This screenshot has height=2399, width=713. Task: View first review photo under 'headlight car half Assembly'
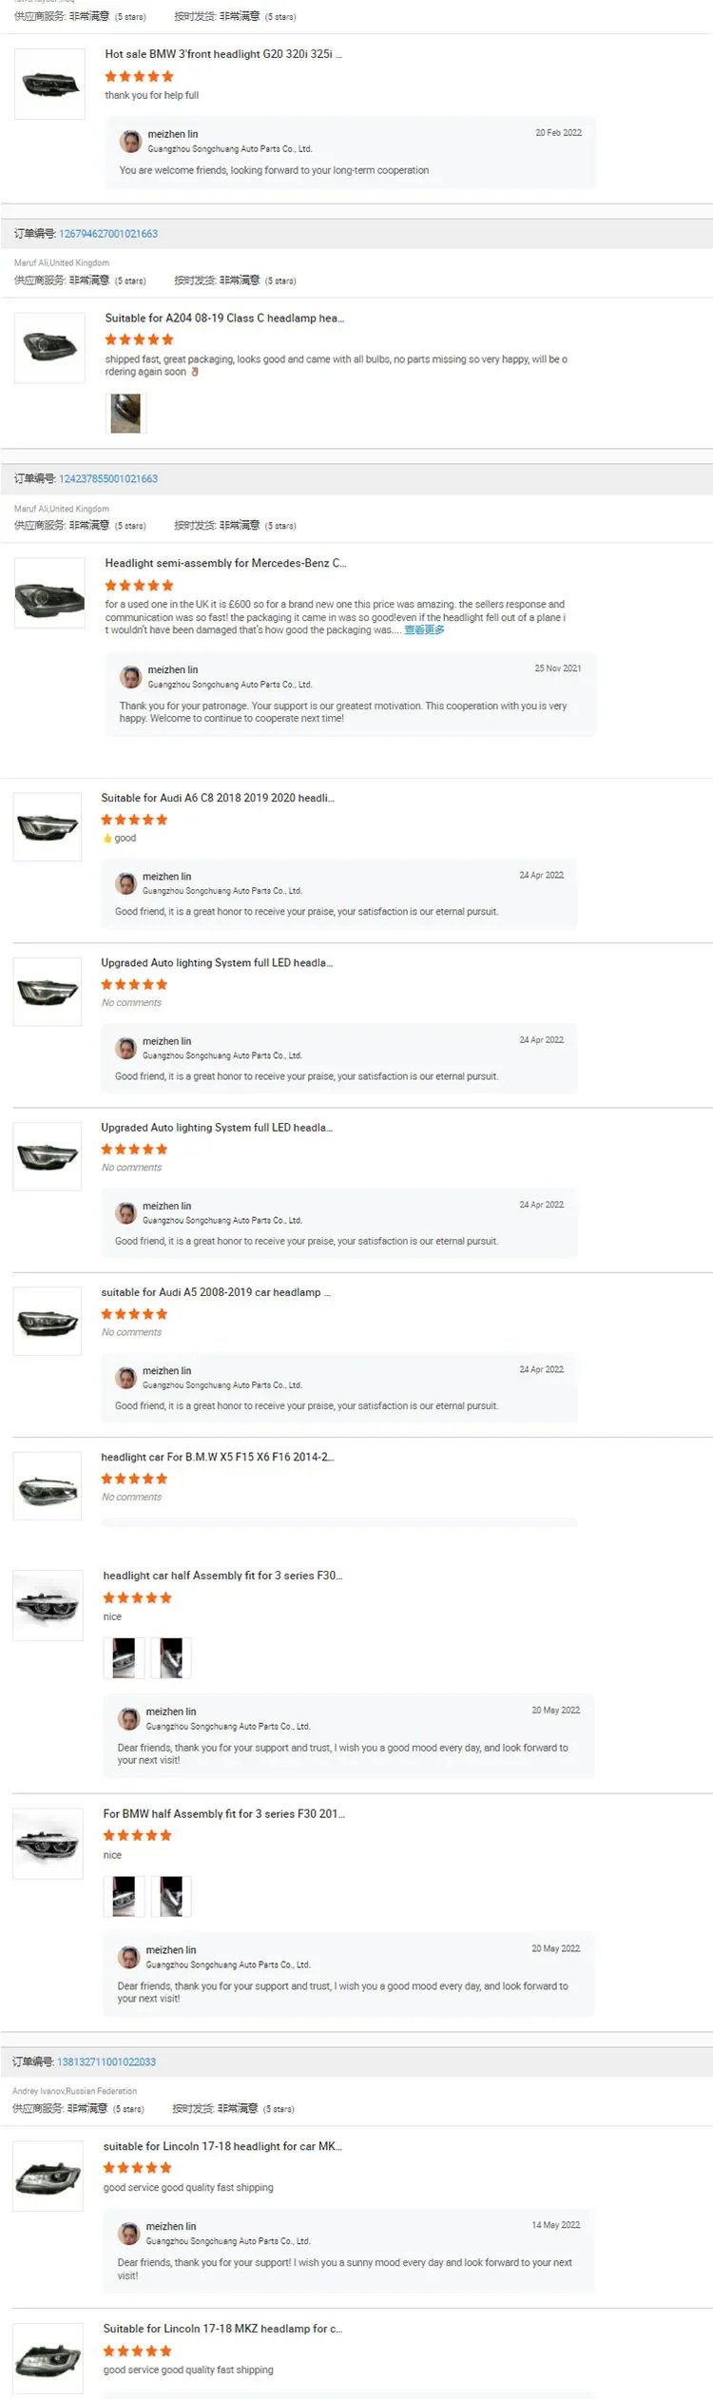124,1657
